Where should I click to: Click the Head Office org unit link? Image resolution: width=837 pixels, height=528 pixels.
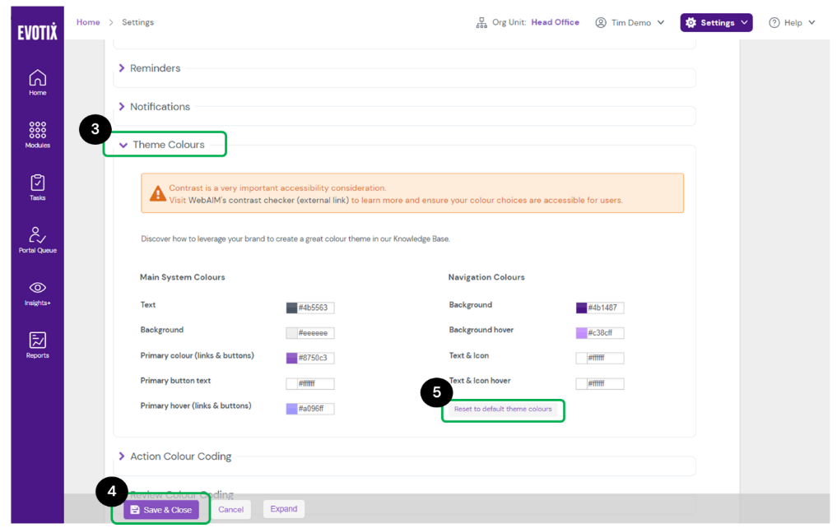coord(555,22)
